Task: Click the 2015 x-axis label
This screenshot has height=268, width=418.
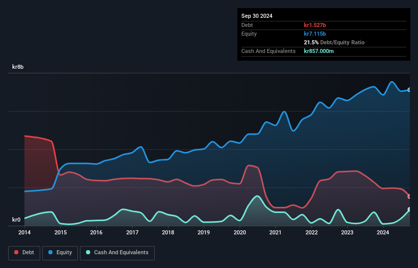Action: (61, 232)
